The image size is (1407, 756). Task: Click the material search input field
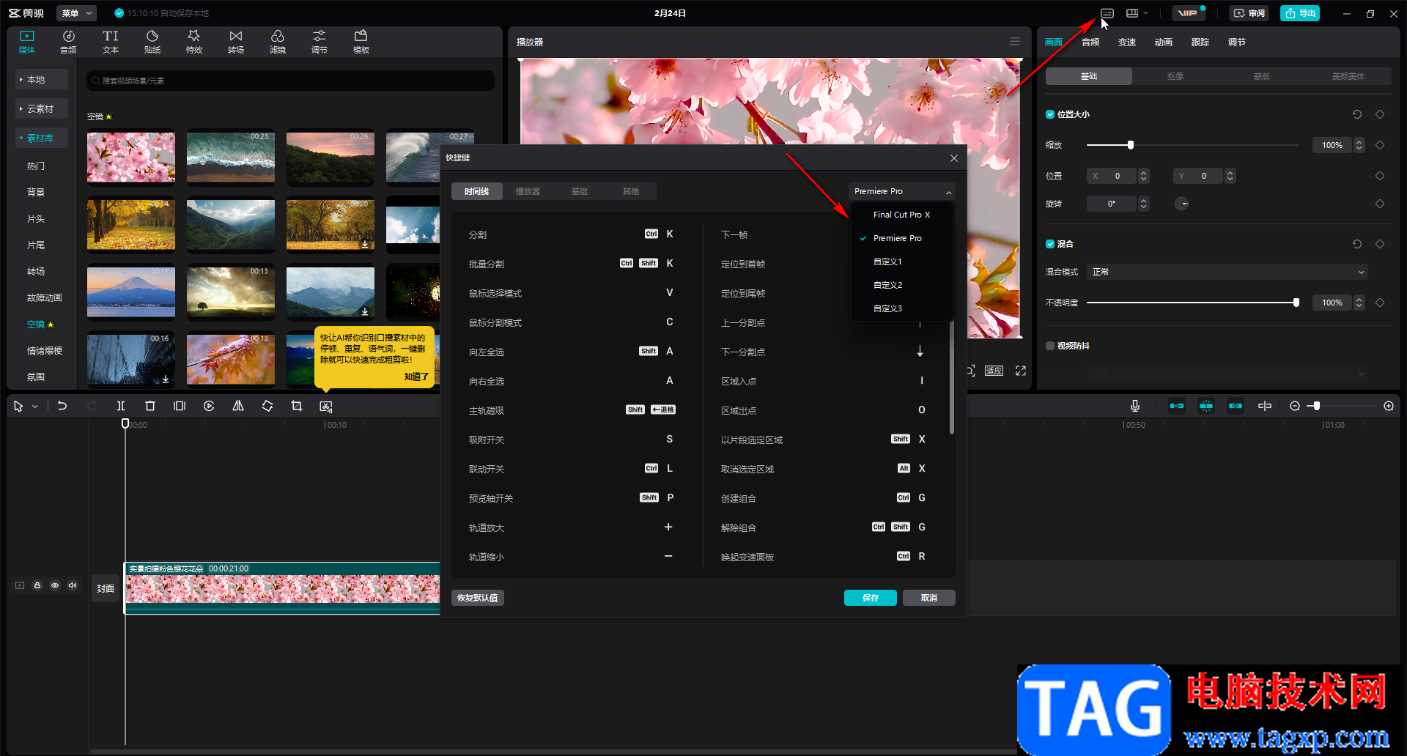pyautogui.click(x=290, y=81)
